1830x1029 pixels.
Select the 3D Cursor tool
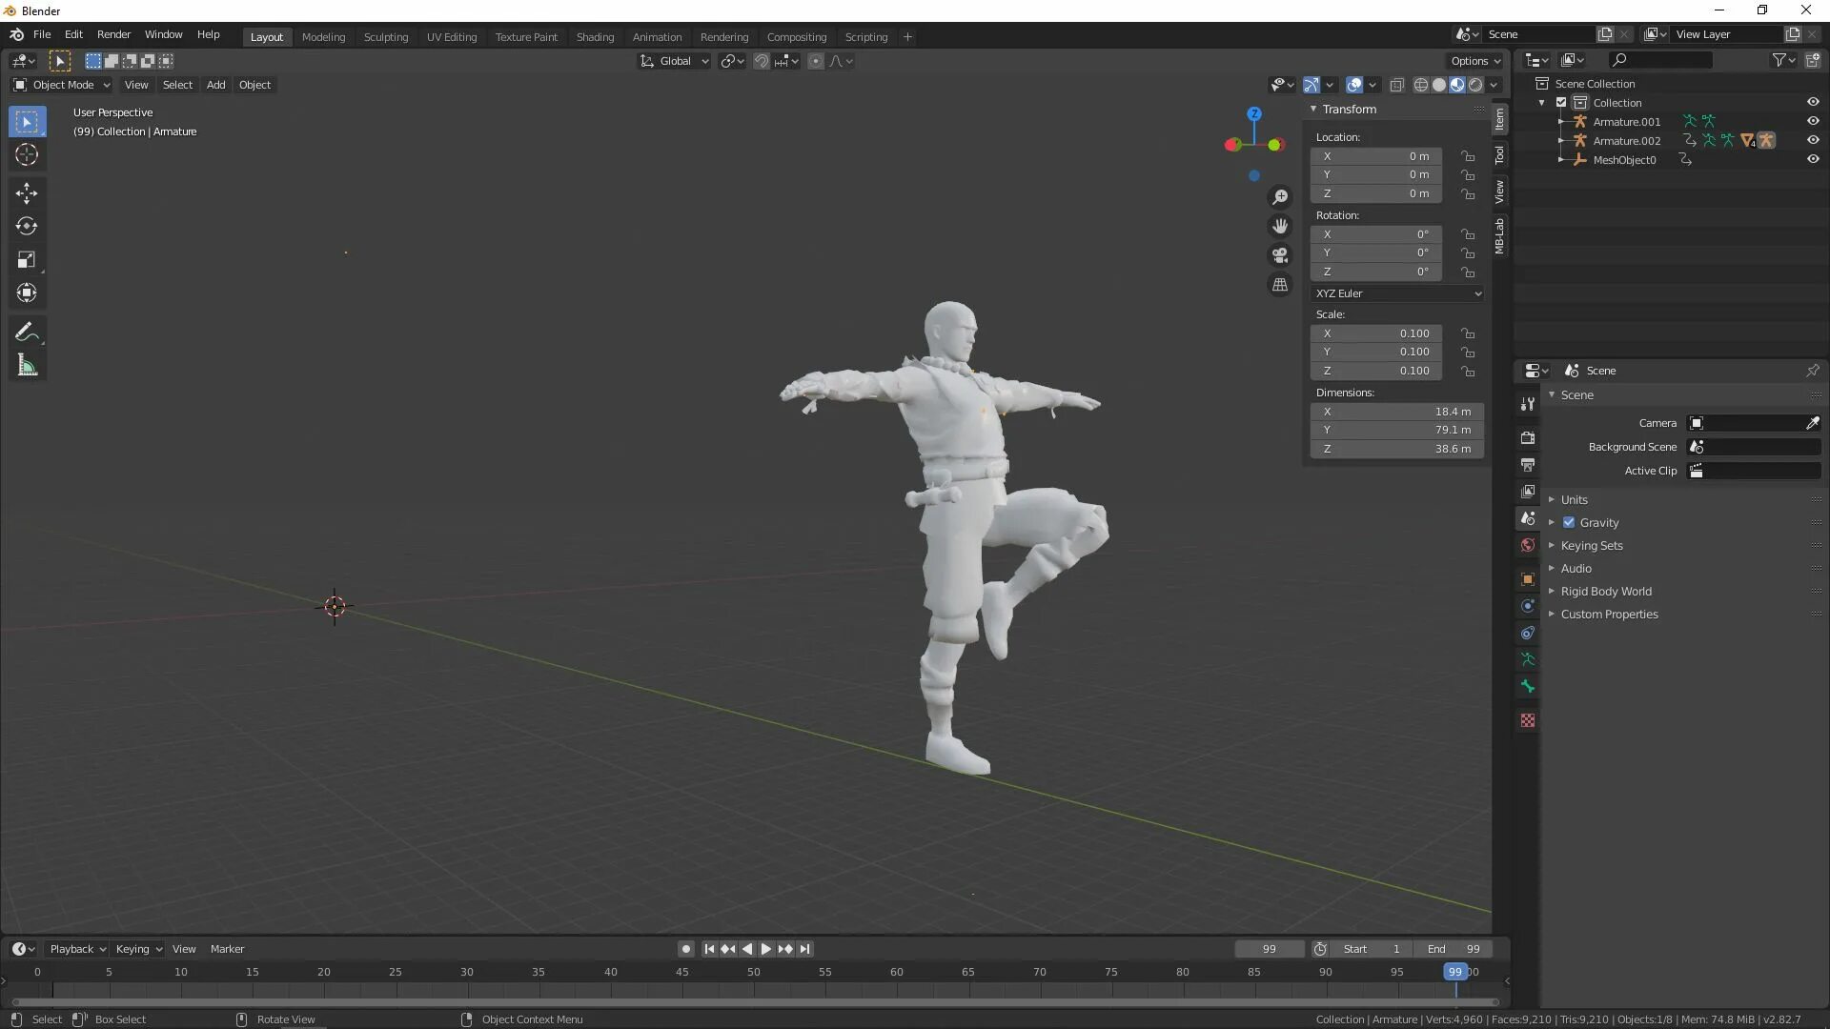pos(27,155)
